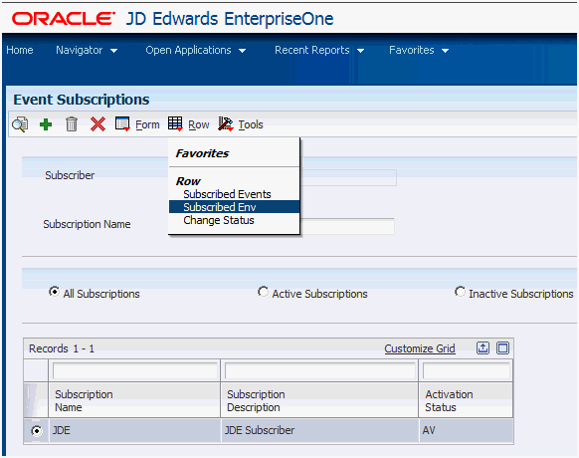This screenshot has width=579, height=458.
Task: Select the JDE row radio button
Action: click(x=37, y=431)
